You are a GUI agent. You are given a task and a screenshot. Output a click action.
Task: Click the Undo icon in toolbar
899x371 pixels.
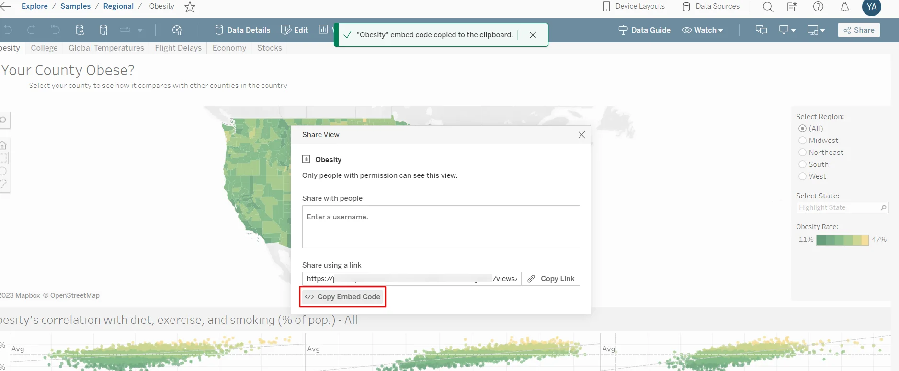[x=7, y=30]
